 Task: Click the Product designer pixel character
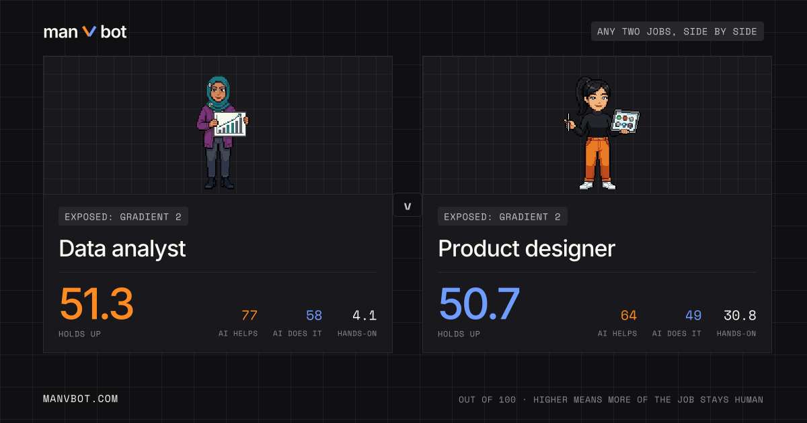pos(601,132)
